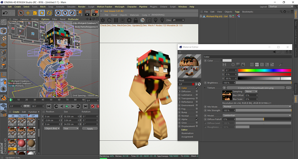Click the clay mode sphere icon
Screen dimensions: 298x159
tap(142, 20)
